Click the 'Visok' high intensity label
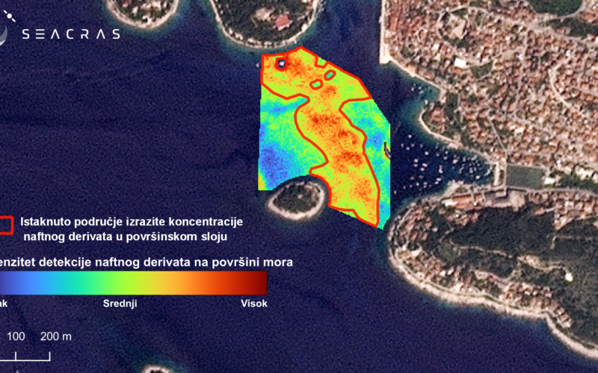The image size is (598, 373). click(x=253, y=304)
